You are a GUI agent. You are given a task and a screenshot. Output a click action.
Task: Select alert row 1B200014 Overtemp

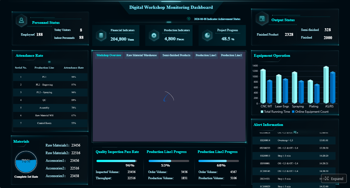[x=294, y=141]
